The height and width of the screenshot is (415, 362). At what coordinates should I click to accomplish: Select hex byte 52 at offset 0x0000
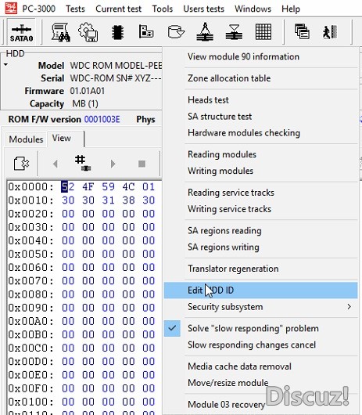[x=68, y=187]
